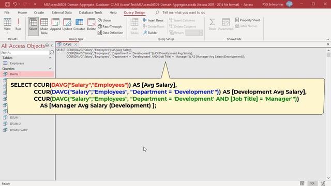The height and width of the screenshot is (186, 331).
Task: Click the user account avatar
Action: (x=289, y=4)
